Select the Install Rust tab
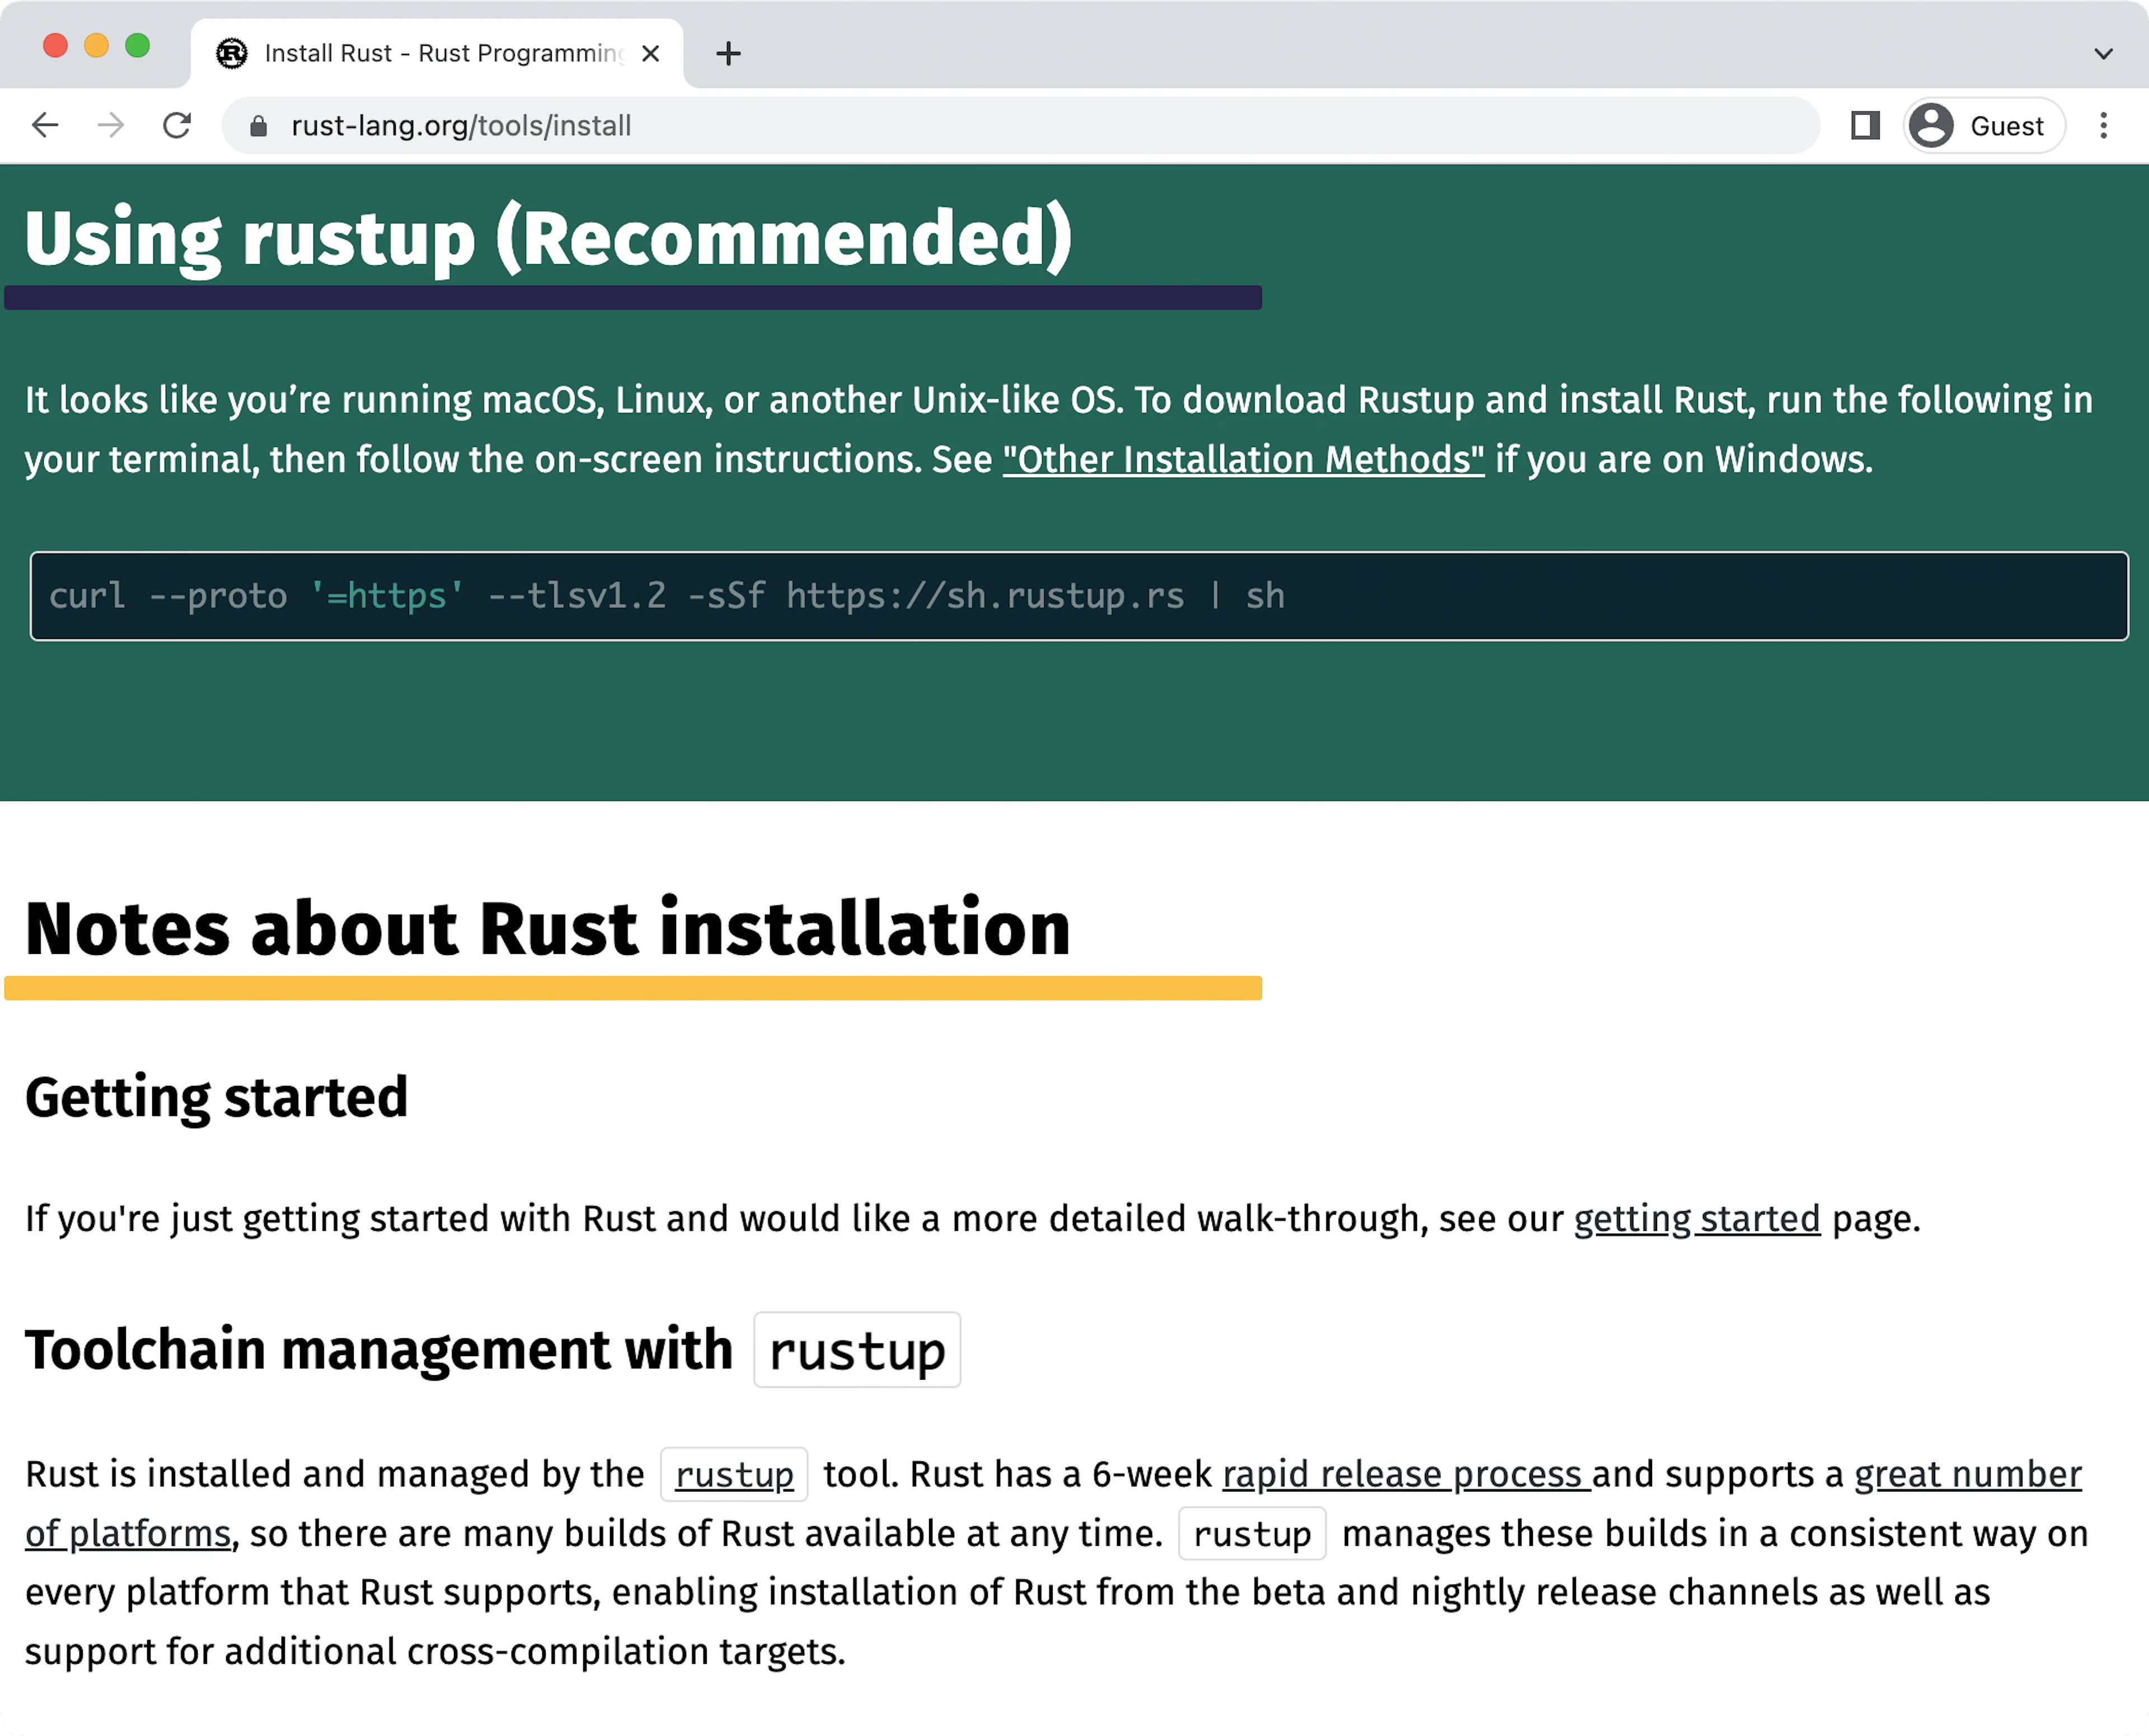Screen dimensions: 2149x1736 [x=437, y=53]
